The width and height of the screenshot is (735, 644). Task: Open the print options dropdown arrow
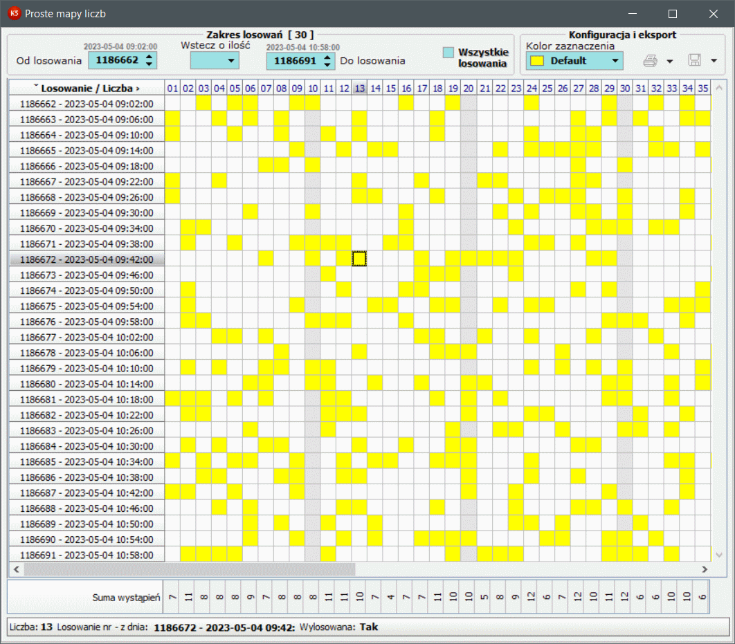click(670, 61)
